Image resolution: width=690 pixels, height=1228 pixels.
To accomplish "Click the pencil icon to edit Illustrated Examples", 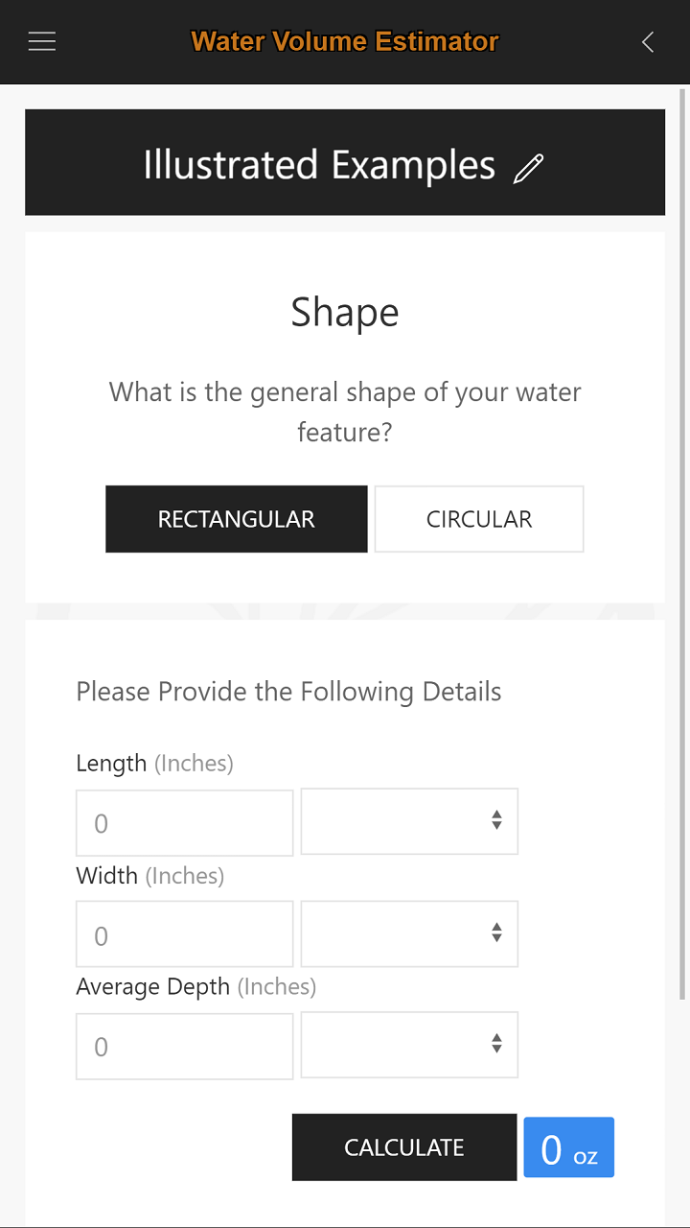I will 526,168.
